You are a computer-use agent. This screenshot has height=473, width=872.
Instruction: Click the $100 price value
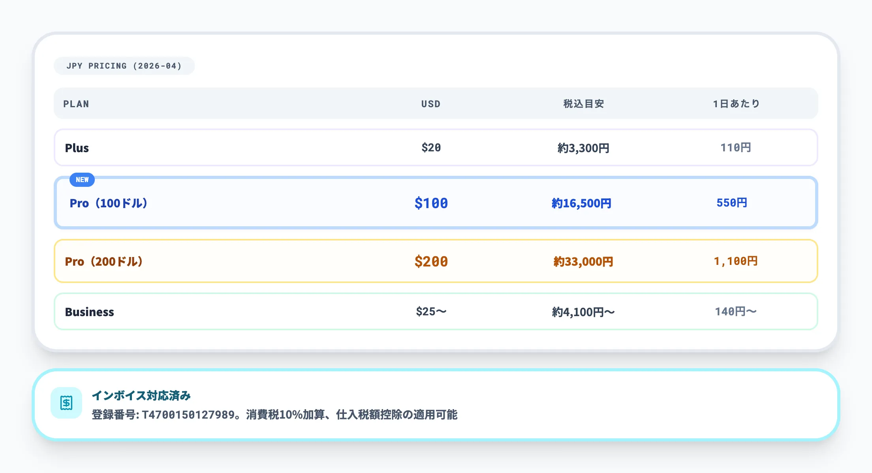point(431,203)
